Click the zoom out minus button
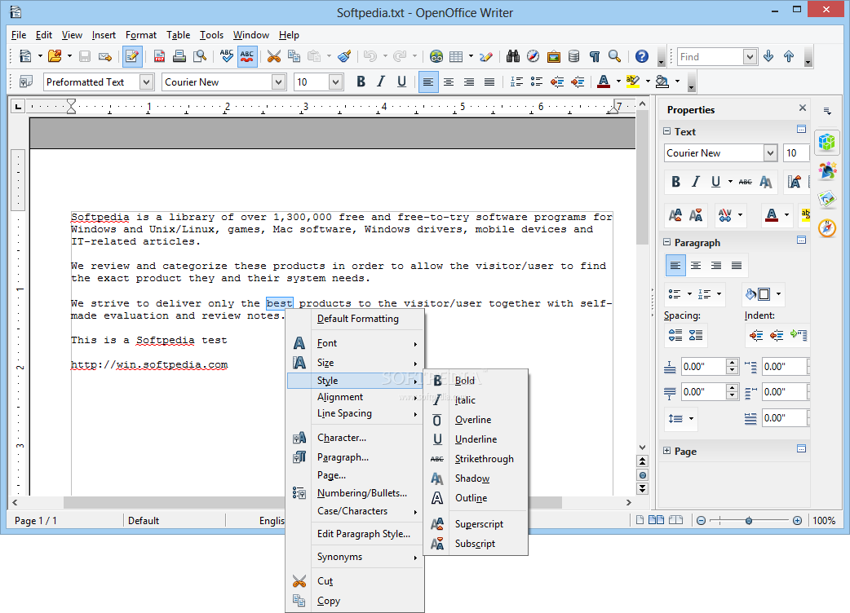This screenshot has height=613, width=850. [x=701, y=520]
